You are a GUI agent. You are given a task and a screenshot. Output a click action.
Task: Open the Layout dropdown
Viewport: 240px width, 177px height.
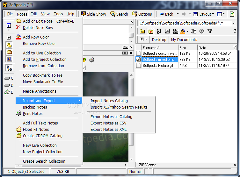204,14
